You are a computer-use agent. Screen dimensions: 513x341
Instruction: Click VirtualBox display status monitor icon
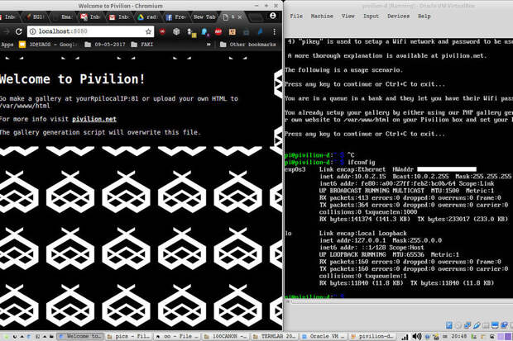(x=495, y=325)
